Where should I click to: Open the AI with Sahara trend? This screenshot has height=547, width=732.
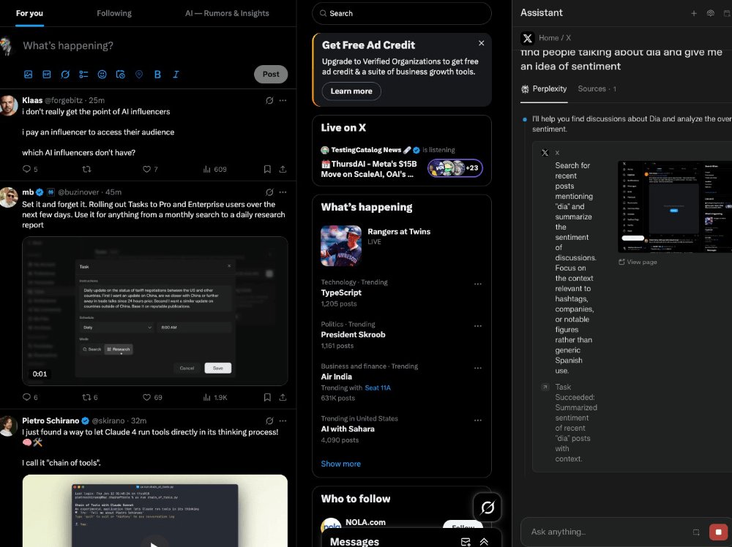347,429
